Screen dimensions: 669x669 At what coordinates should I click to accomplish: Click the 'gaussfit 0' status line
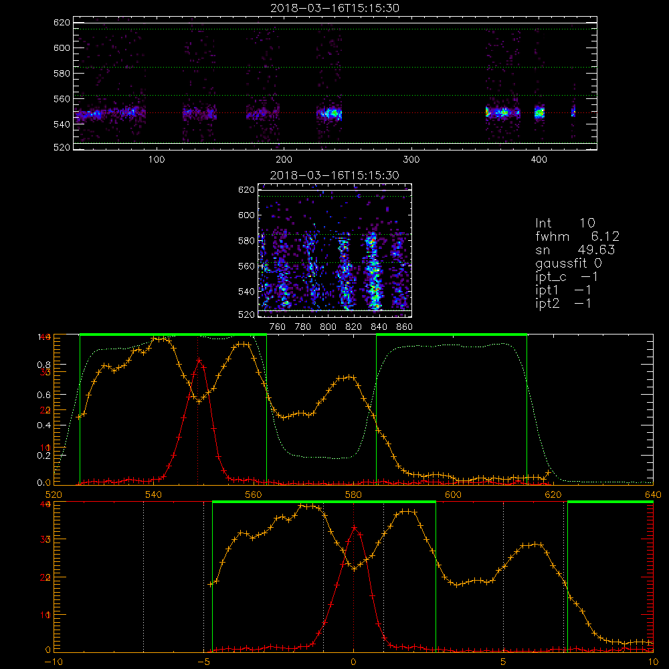coord(568,263)
